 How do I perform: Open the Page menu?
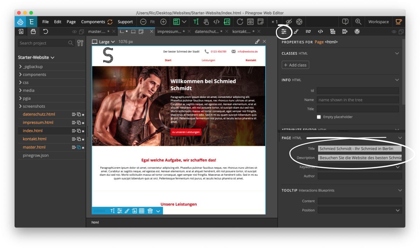71,22
